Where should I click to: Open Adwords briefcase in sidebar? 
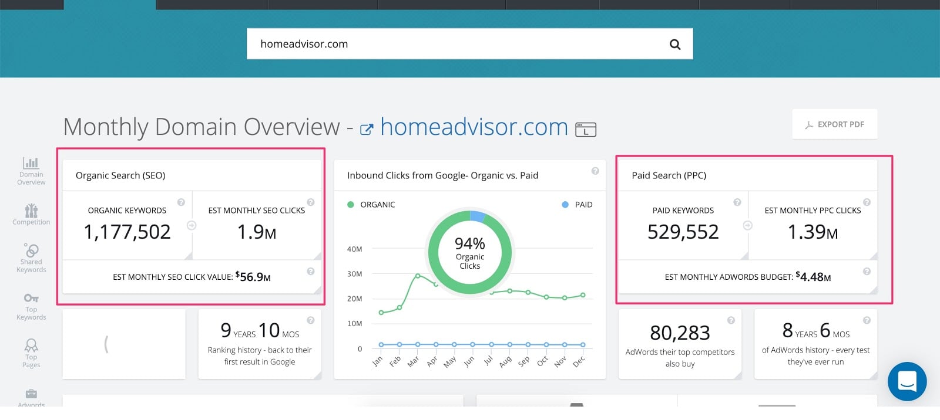[x=31, y=397]
